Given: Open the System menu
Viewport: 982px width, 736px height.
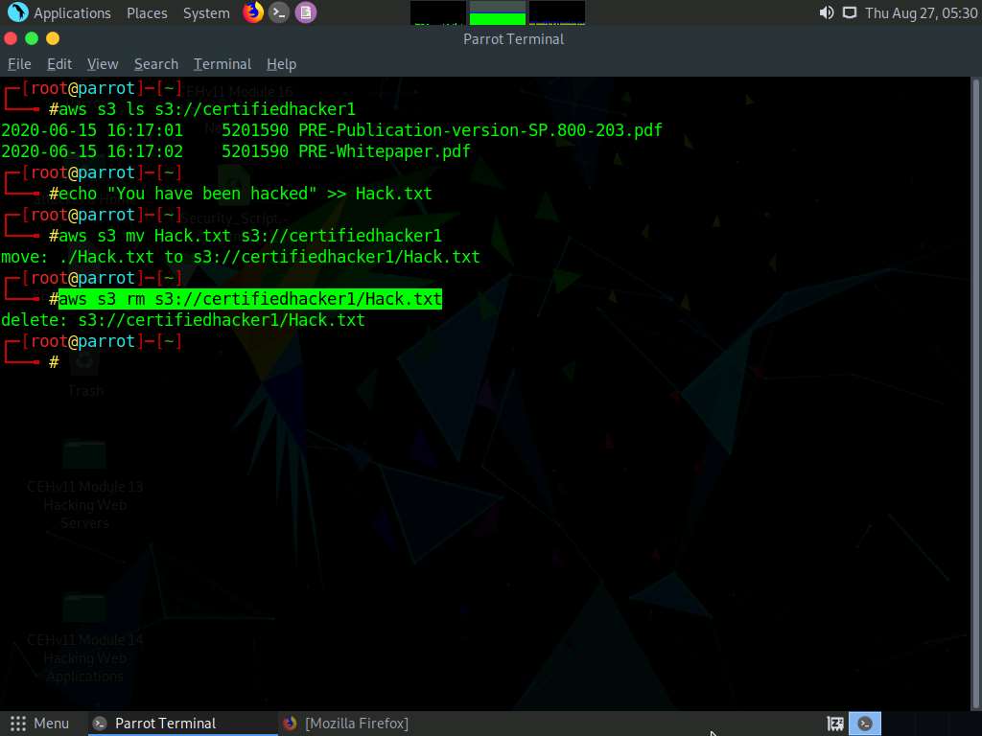Looking at the screenshot, I should [205, 12].
